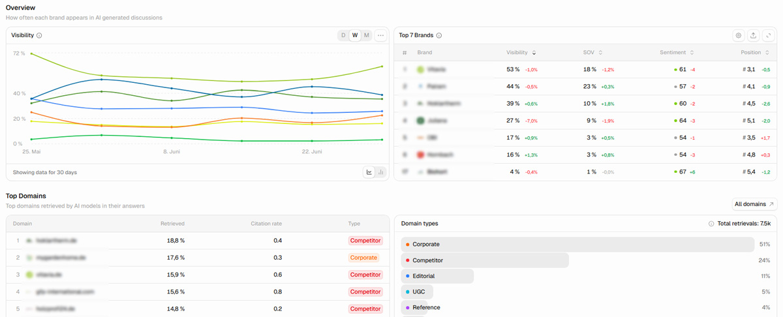The width and height of the screenshot is (783, 317).
Task: Click the 44 % visibility value
Action: pyautogui.click(x=513, y=86)
